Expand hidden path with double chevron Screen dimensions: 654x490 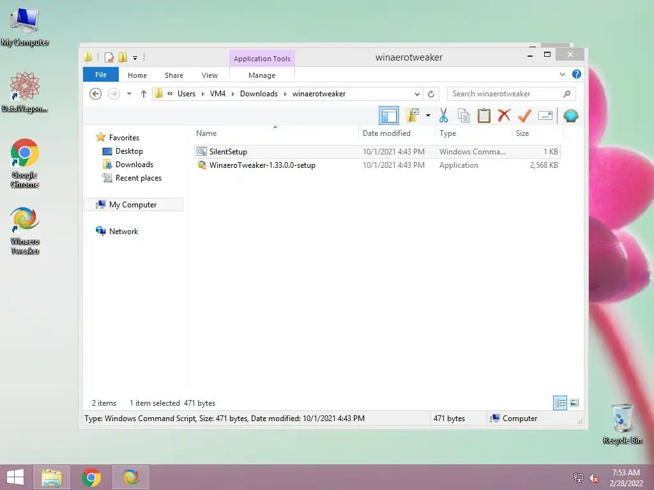pyautogui.click(x=170, y=93)
